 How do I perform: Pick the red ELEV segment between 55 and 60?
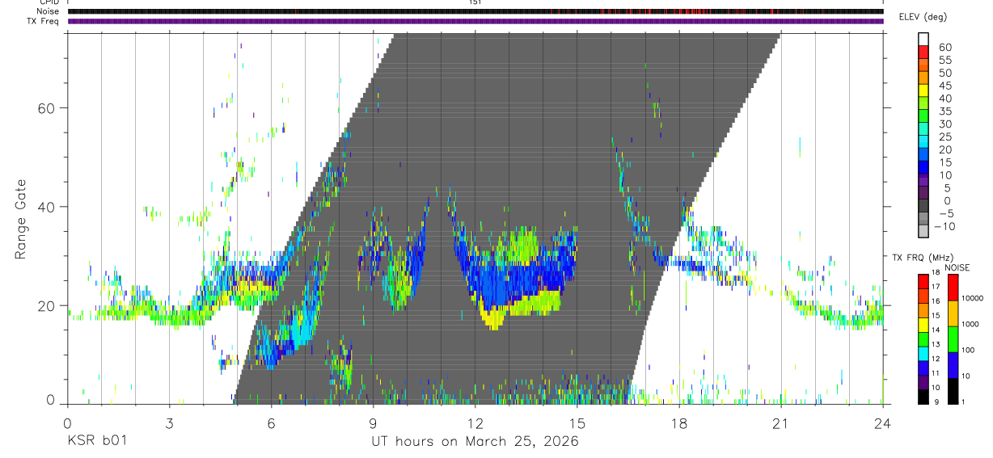pyautogui.click(x=924, y=53)
